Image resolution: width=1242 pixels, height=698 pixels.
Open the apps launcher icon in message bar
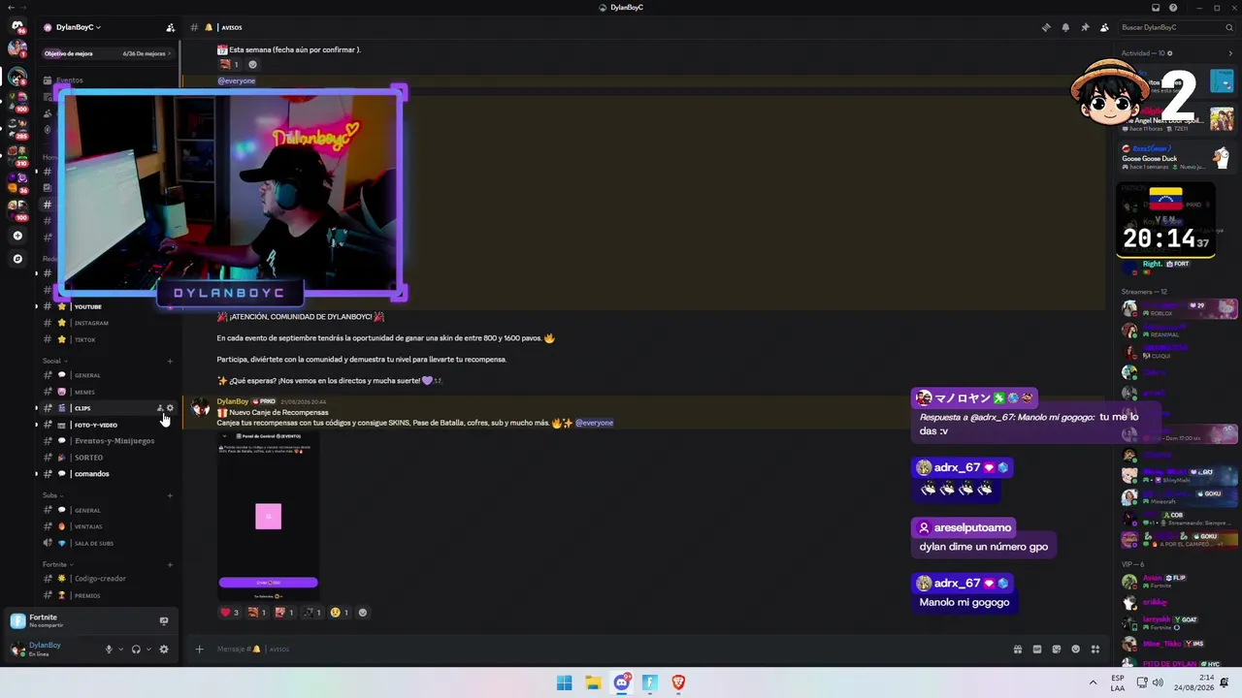[x=1095, y=650]
